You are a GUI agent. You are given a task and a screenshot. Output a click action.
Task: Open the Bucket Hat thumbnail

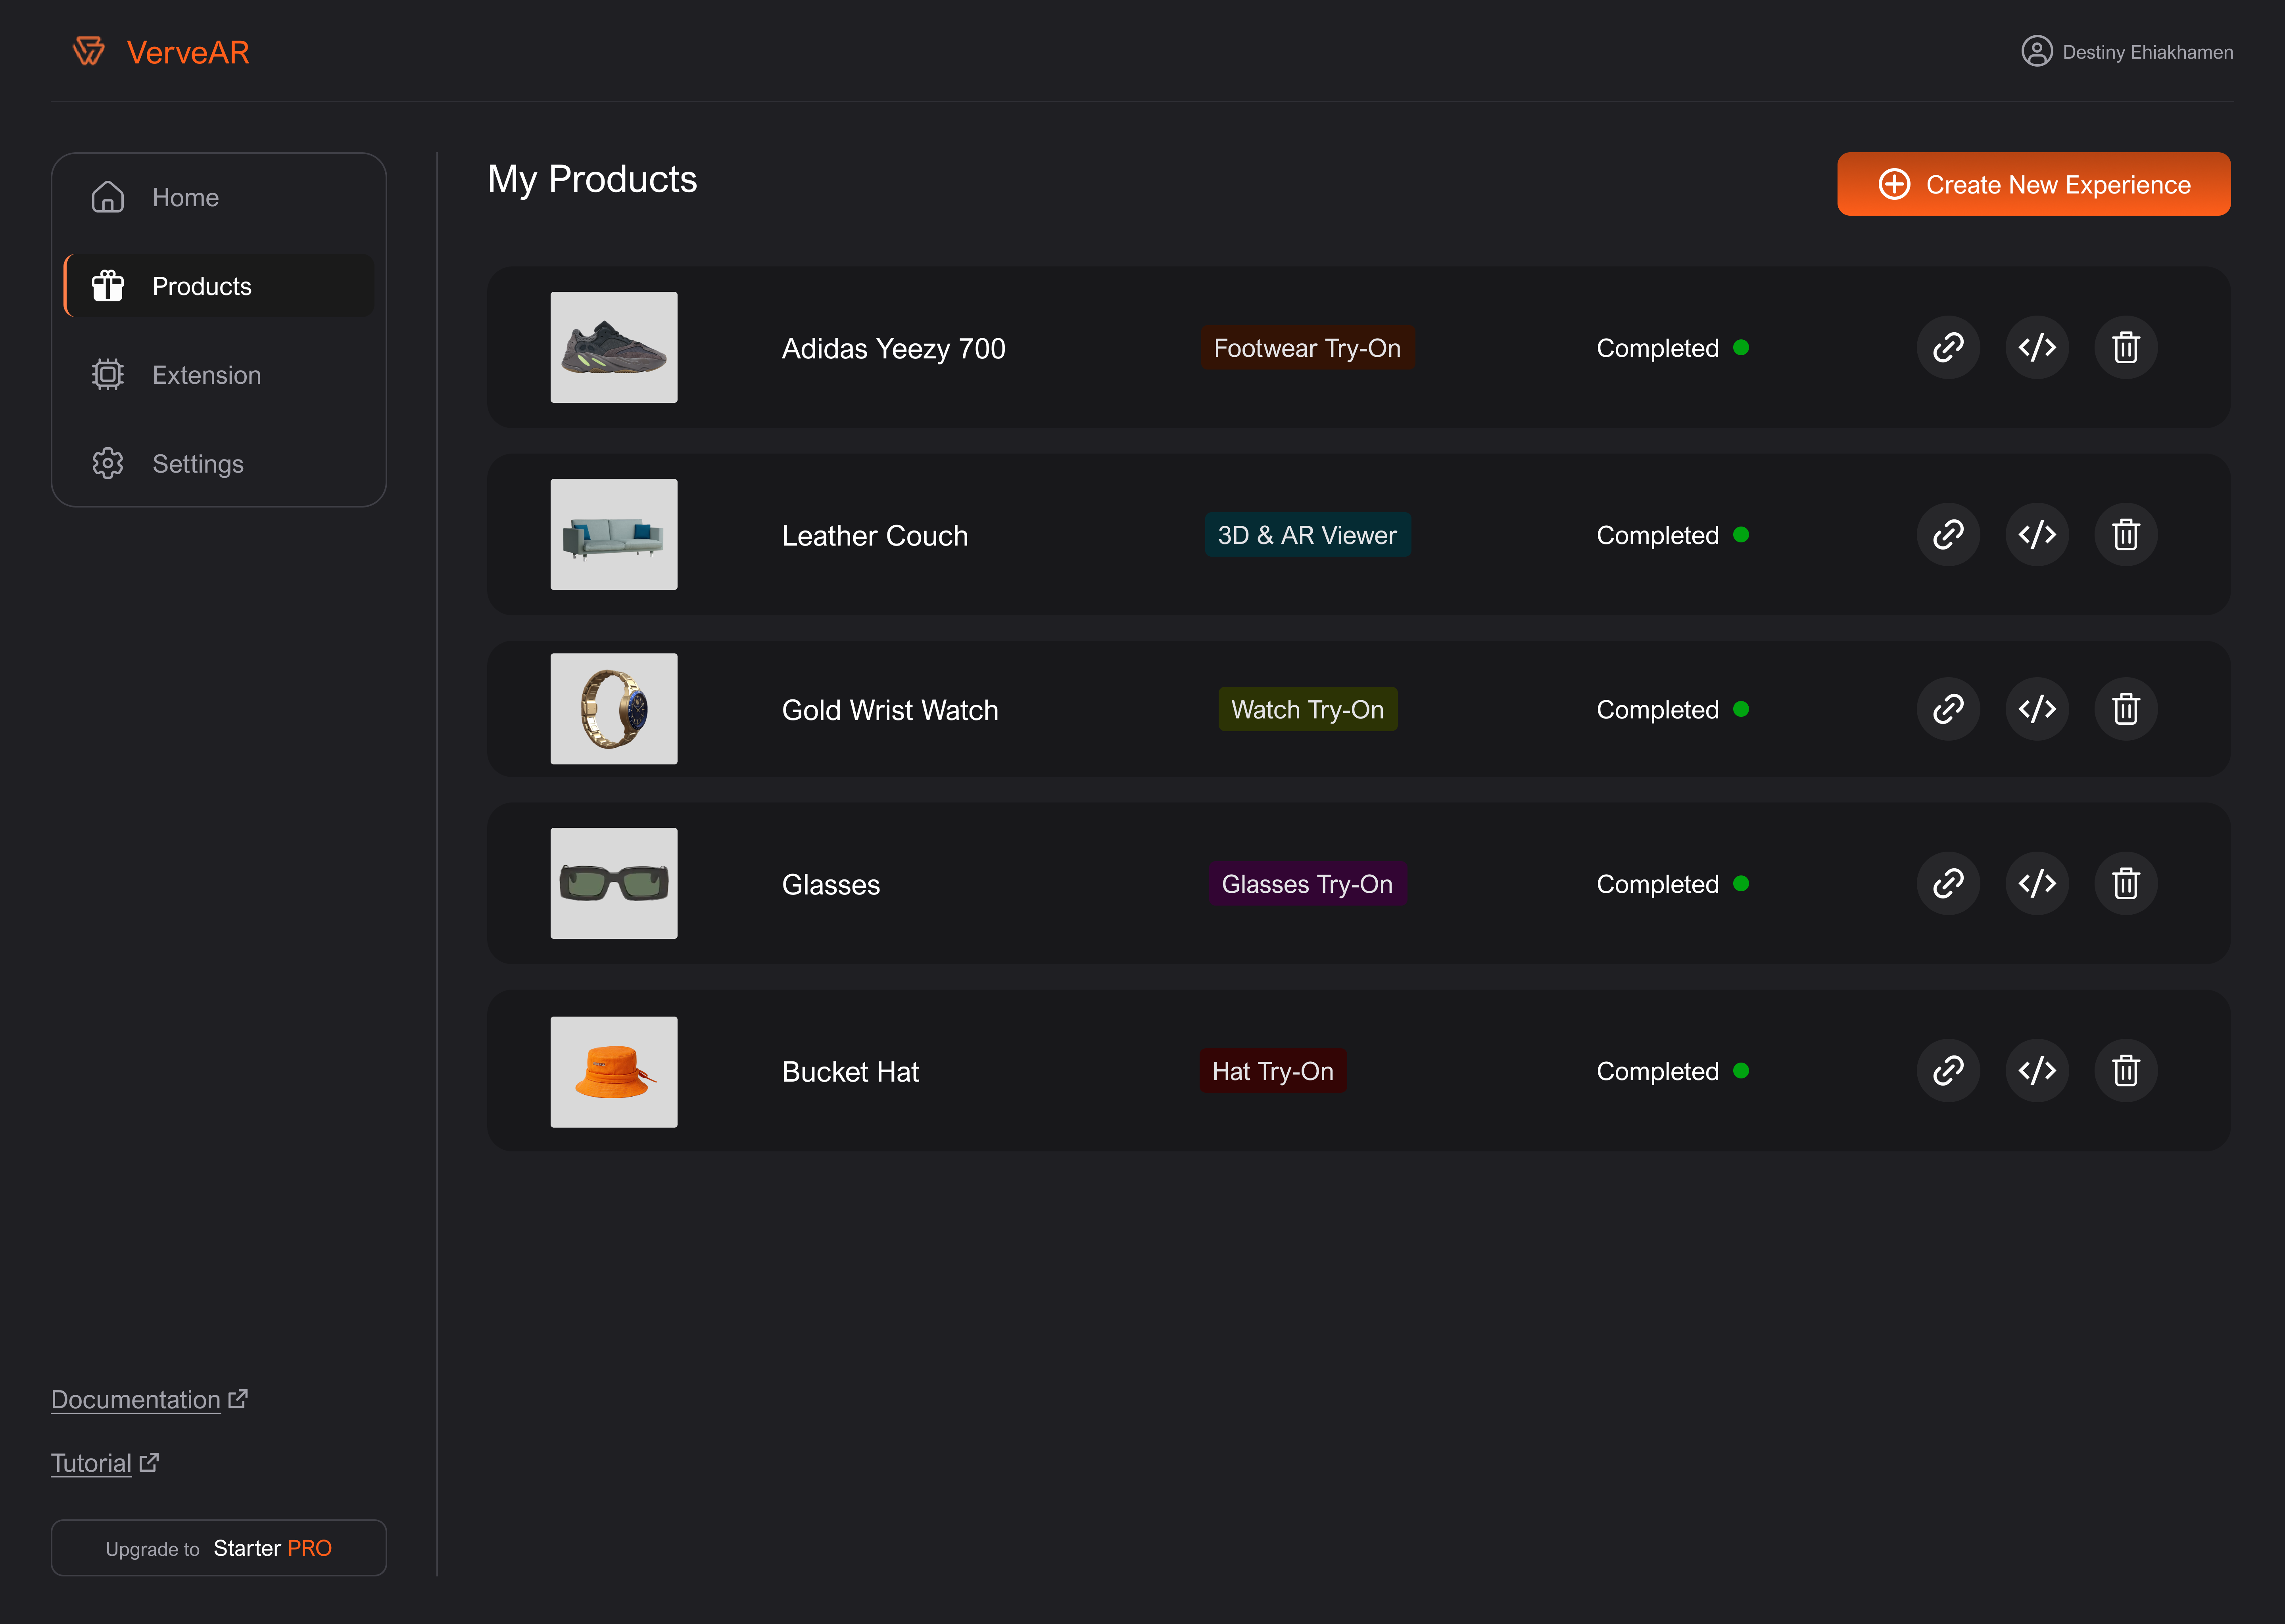coord(613,1072)
